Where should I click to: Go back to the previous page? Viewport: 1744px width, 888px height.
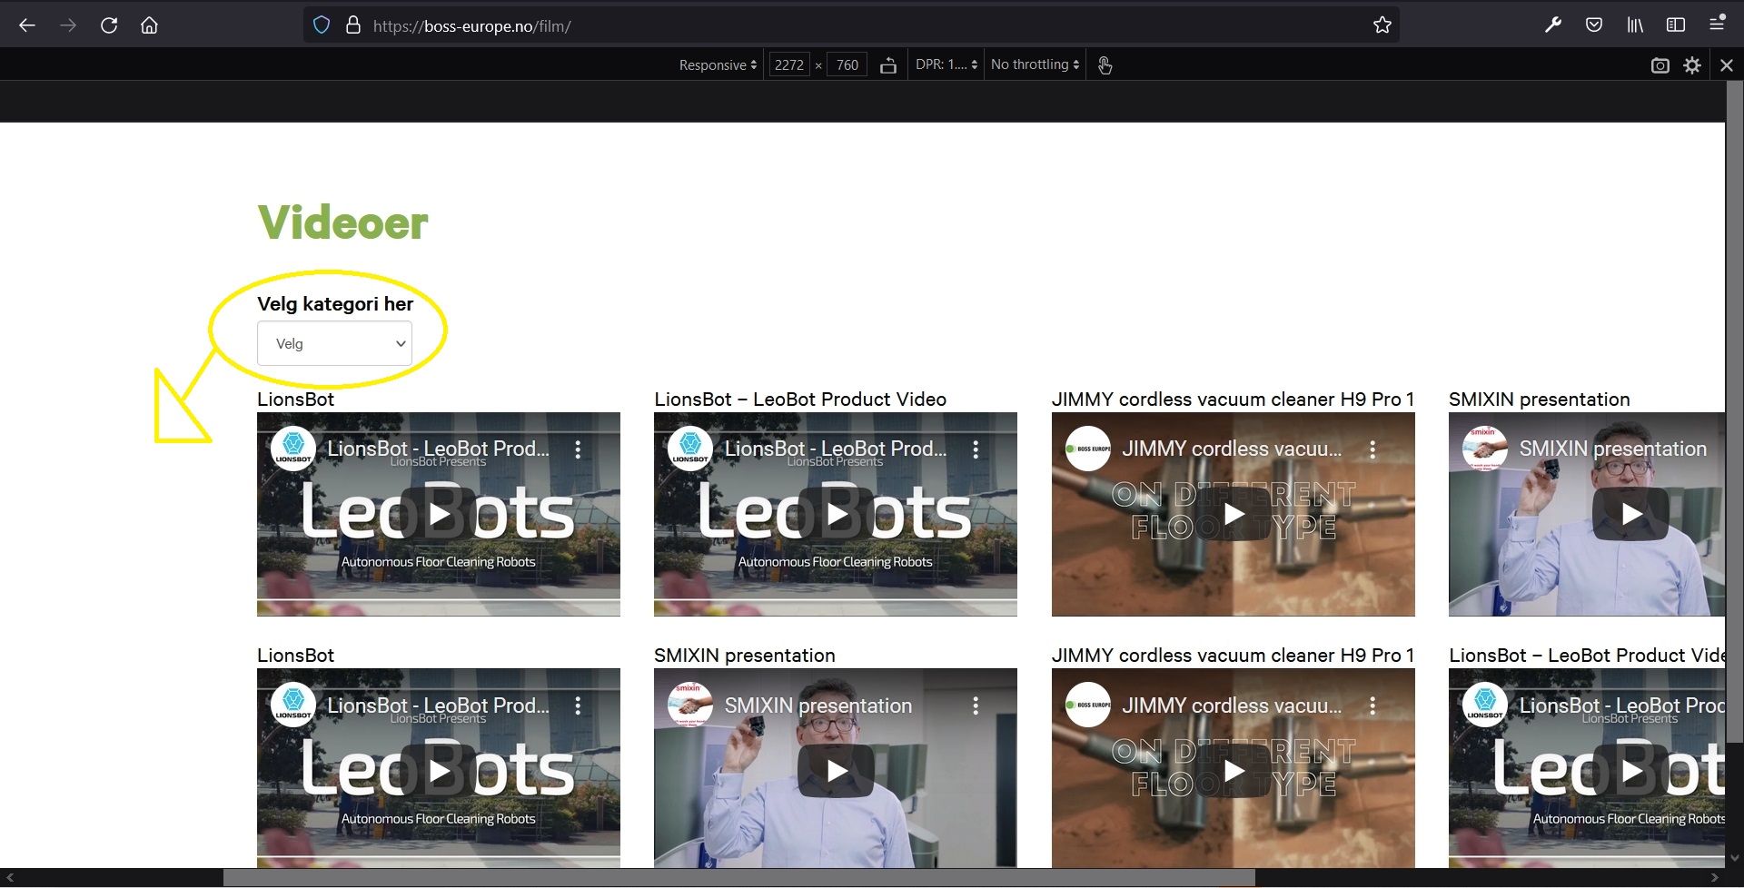pos(27,25)
